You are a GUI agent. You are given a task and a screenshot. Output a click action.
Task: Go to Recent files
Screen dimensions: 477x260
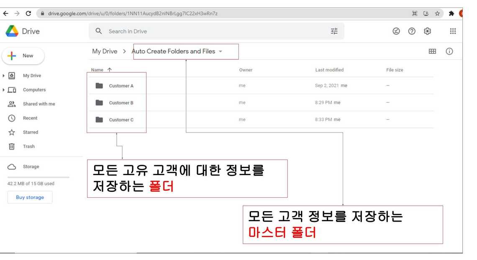(x=30, y=118)
